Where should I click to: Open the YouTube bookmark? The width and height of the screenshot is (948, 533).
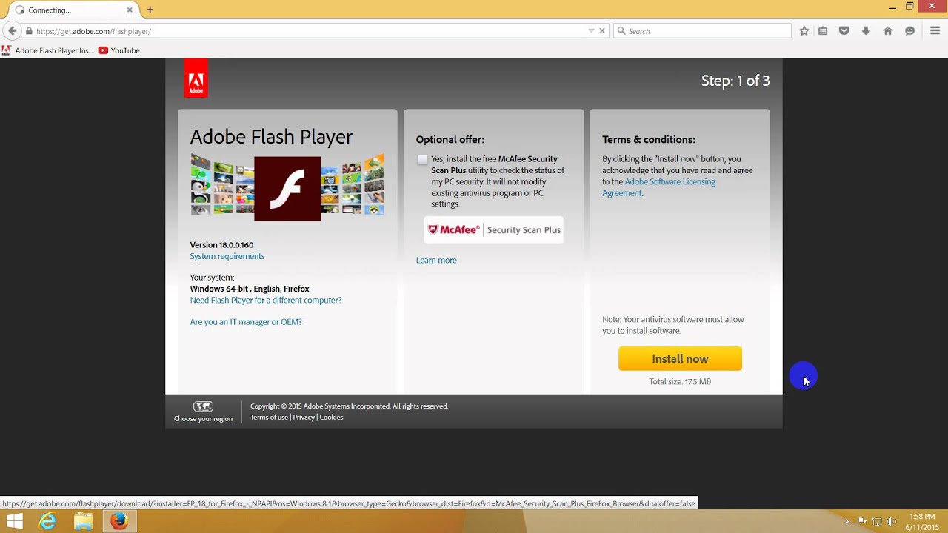(119, 50)
